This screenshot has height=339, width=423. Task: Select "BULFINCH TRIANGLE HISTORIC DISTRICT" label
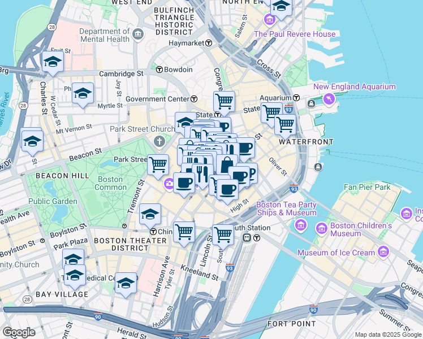coord(174,21)
